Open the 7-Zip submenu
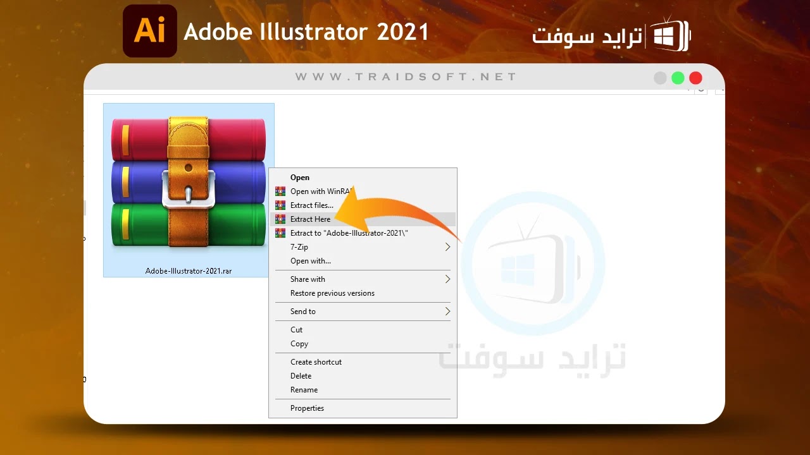Viewport: 810px width, 455px height. (x=363, y=247)
